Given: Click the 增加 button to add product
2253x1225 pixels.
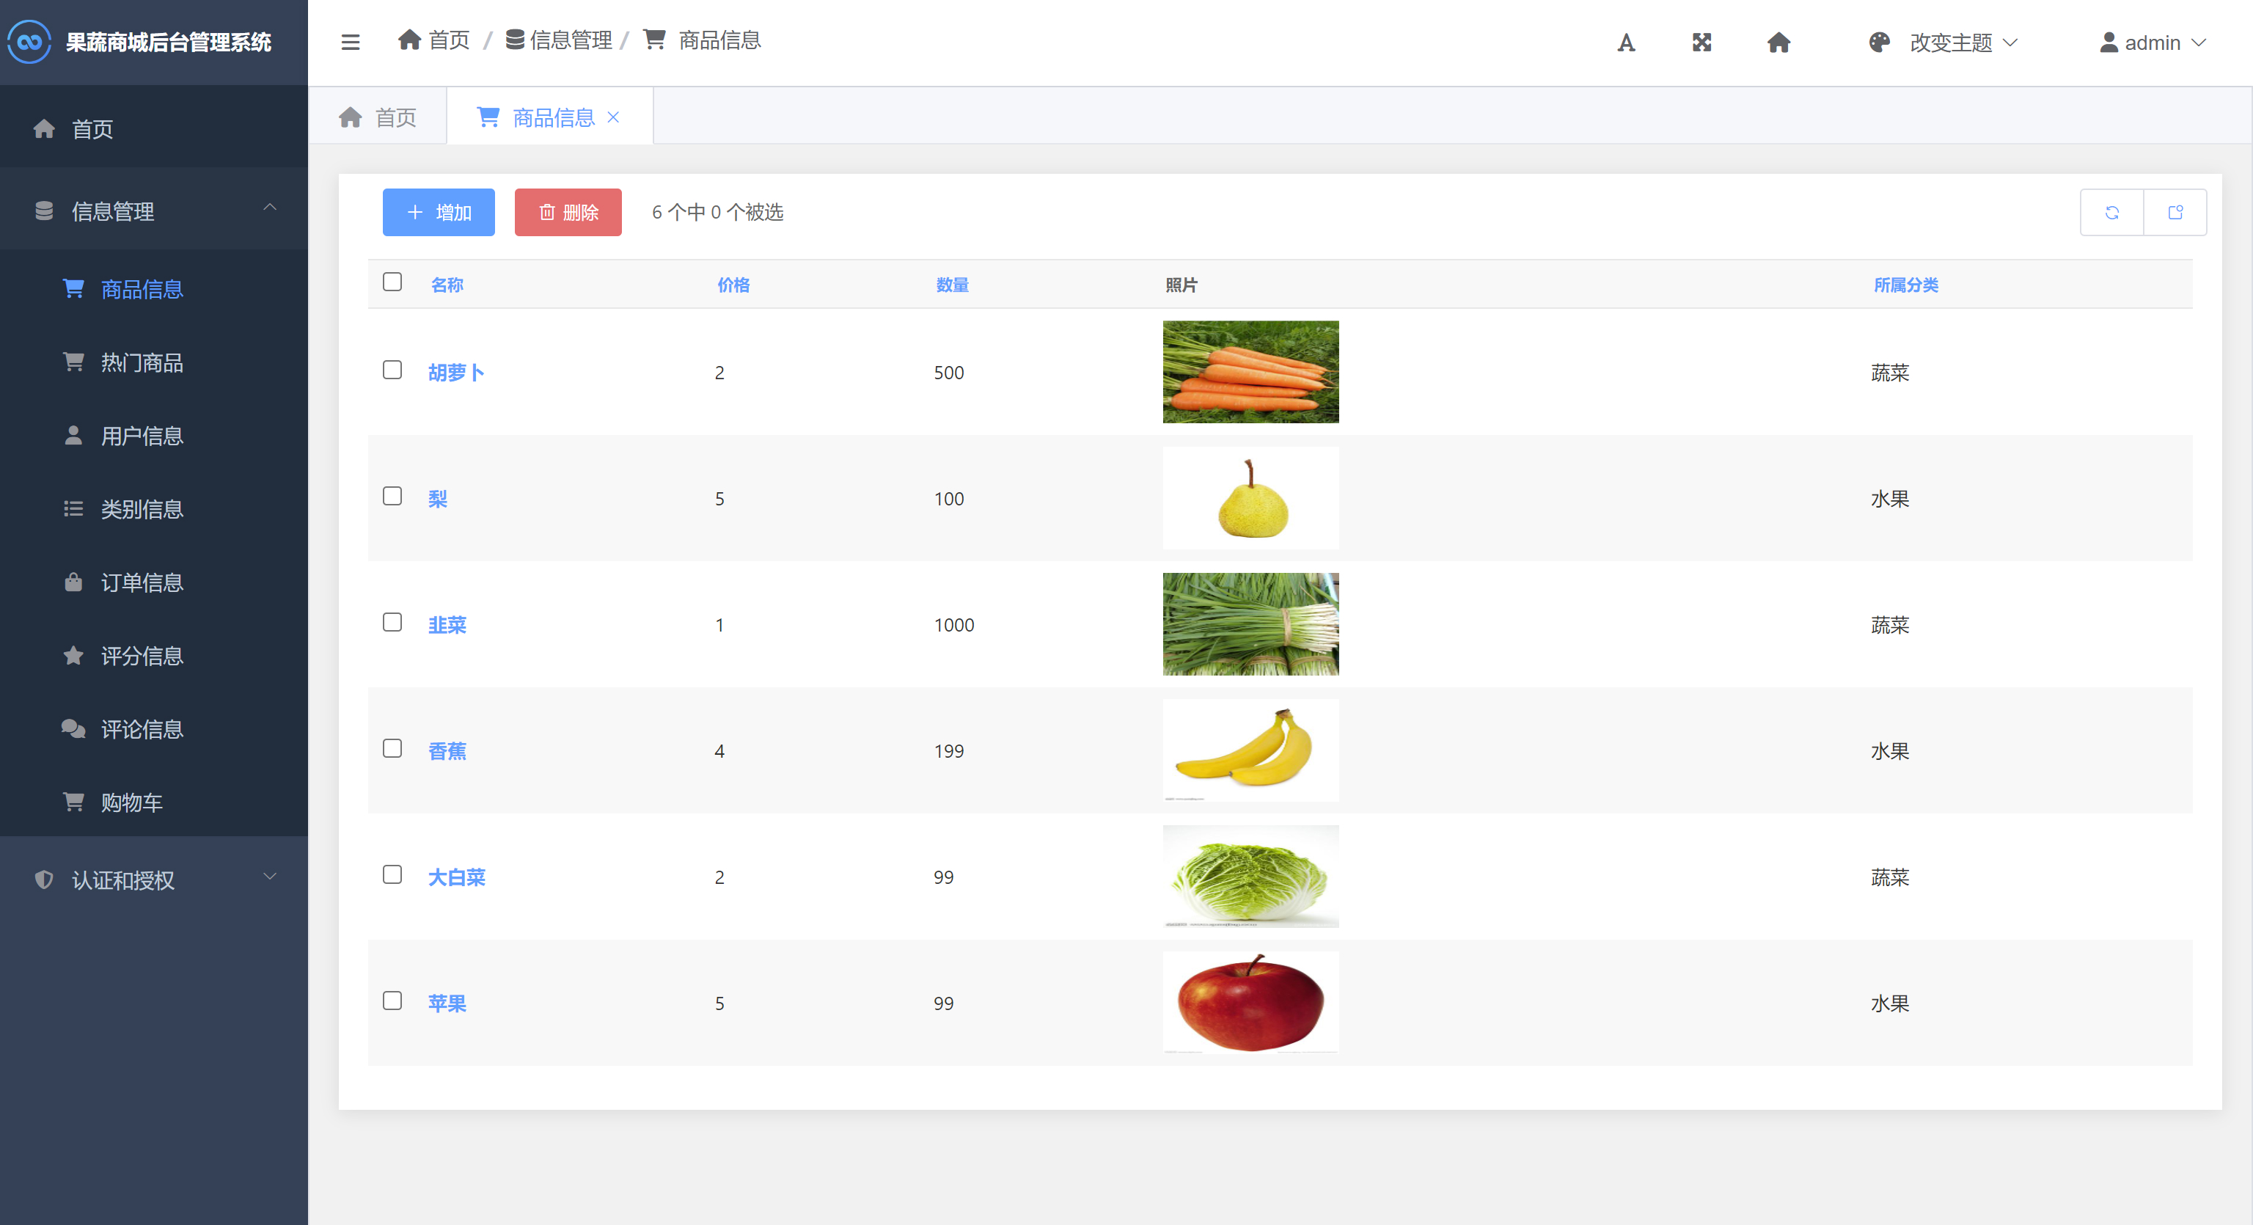Looking at the screenshot, I should (x=438, y=212).
